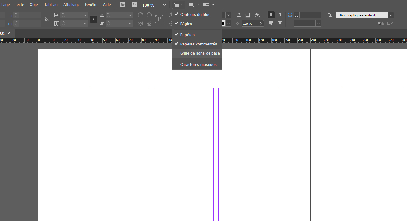Viewport: 407px width, 221px height.
Task: Flip horizontal icon
Action: (x=141, y=23)
